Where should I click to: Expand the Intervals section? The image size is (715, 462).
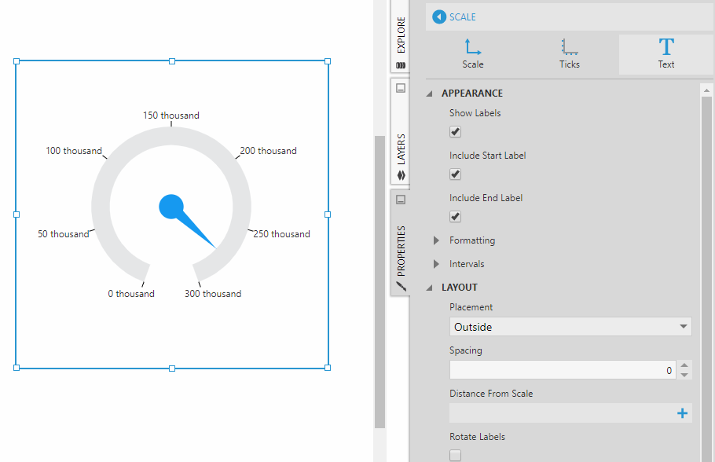click(x=437, y=264)
